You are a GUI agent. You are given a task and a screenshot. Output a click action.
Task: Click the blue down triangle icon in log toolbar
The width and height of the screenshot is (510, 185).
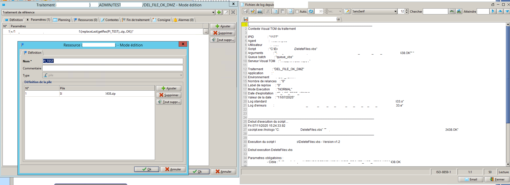(507, 11)
